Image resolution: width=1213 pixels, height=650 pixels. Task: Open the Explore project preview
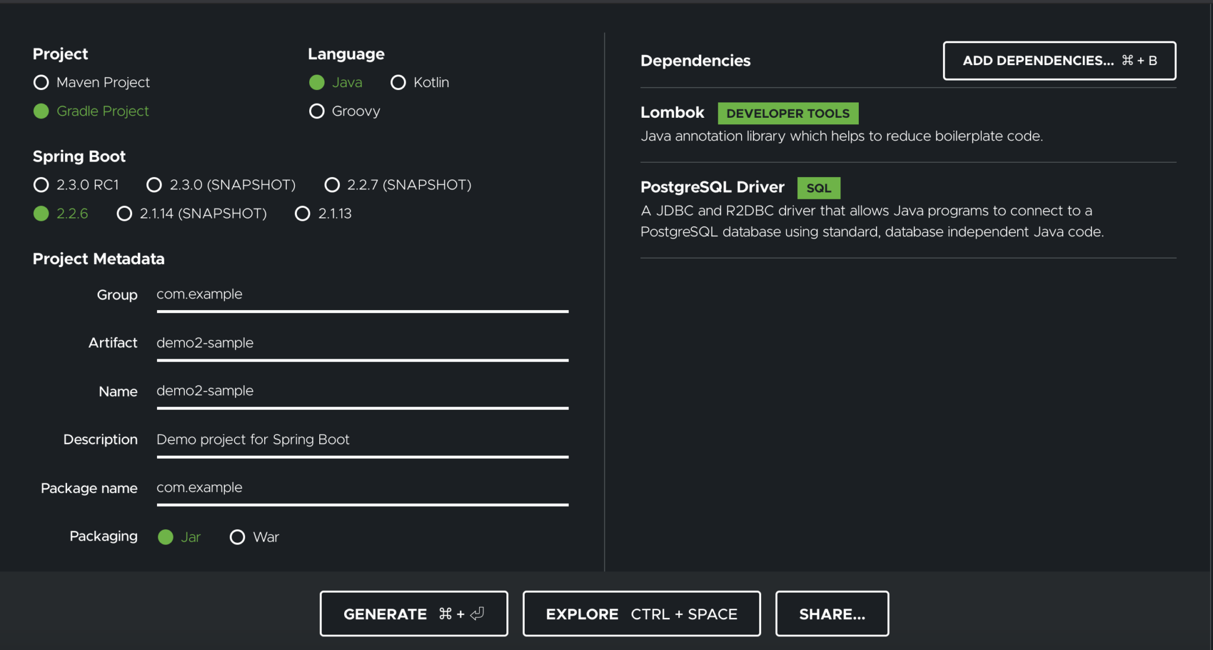[x=641, y=613]
